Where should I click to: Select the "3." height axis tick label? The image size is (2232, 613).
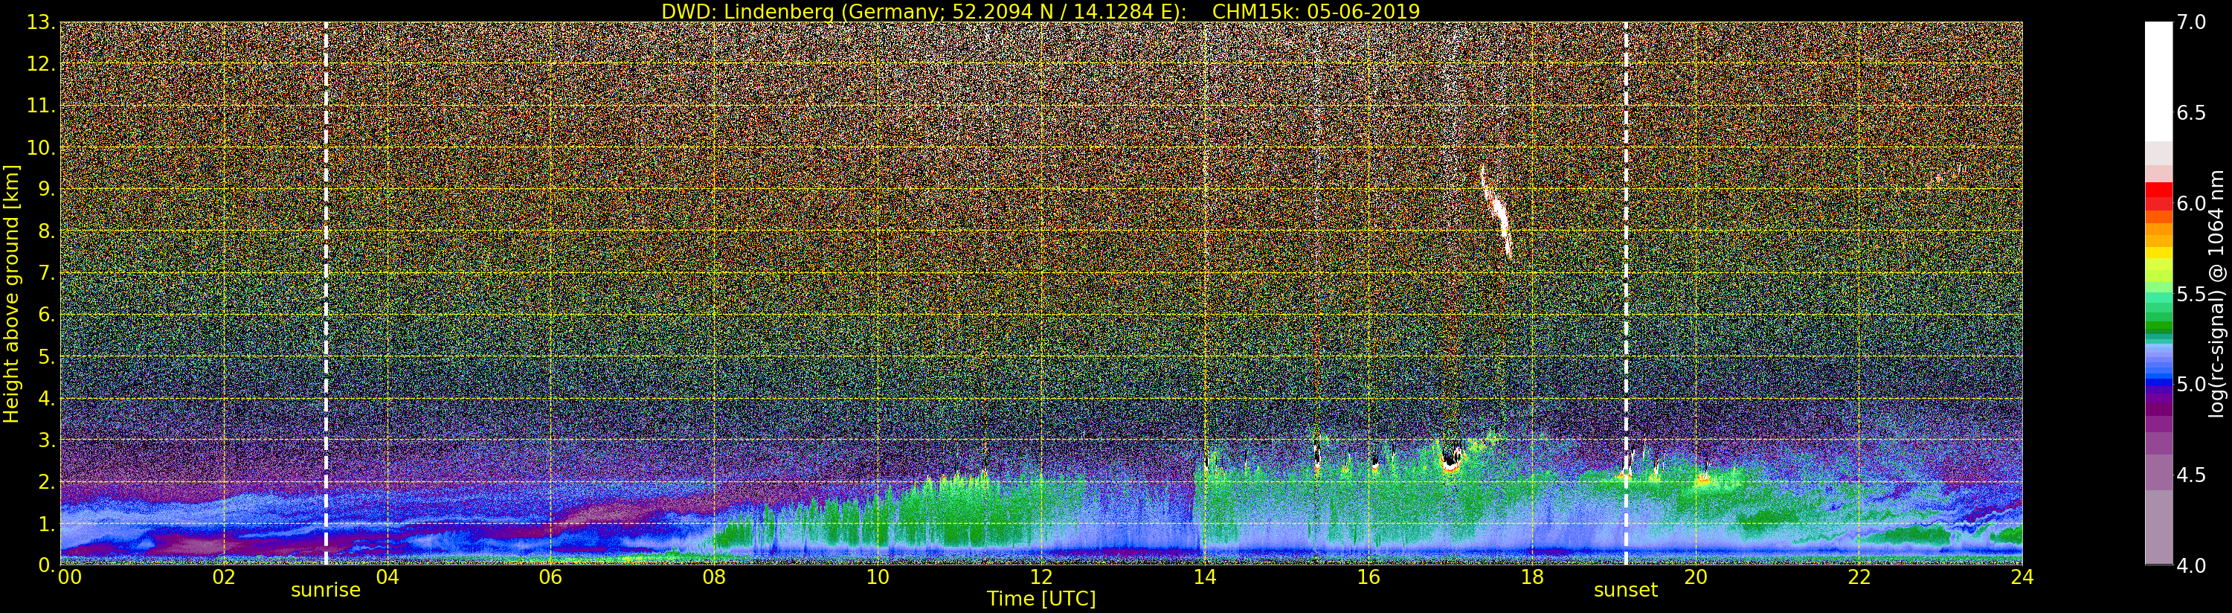(x=48, y=440)
